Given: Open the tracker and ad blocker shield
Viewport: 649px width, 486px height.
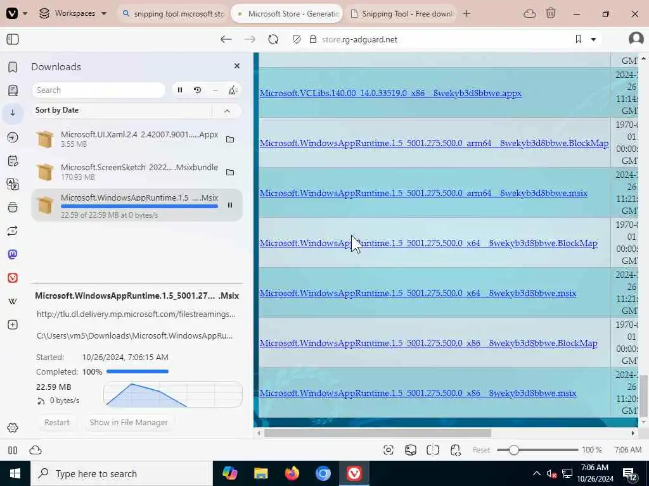Looking at the screenshot, I should pyautogui.click(x=297, y=39).
